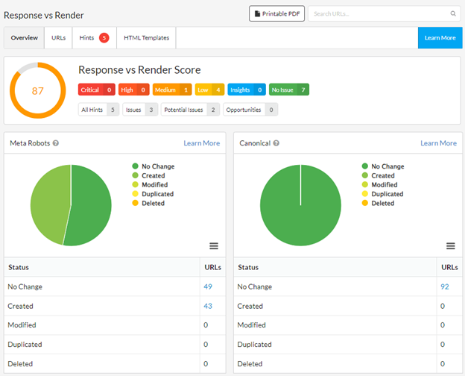465x376 pixels.
Task: Toggle Canonical Deleted legend item
Action: click(378, 203)
